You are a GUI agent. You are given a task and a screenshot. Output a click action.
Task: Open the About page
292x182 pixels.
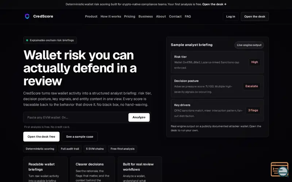coord(161,16)
